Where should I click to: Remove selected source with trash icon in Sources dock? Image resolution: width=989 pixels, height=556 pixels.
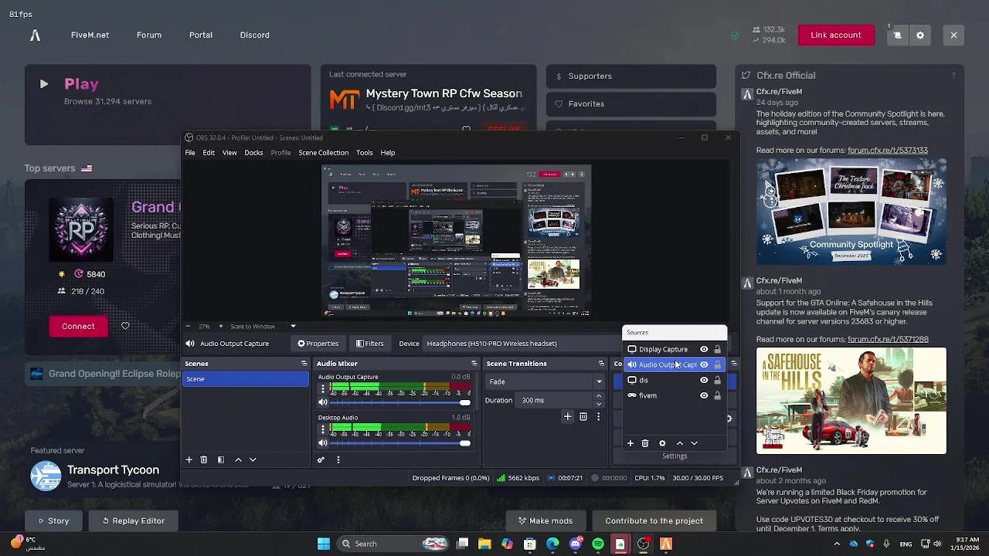[x=645, y=443]
